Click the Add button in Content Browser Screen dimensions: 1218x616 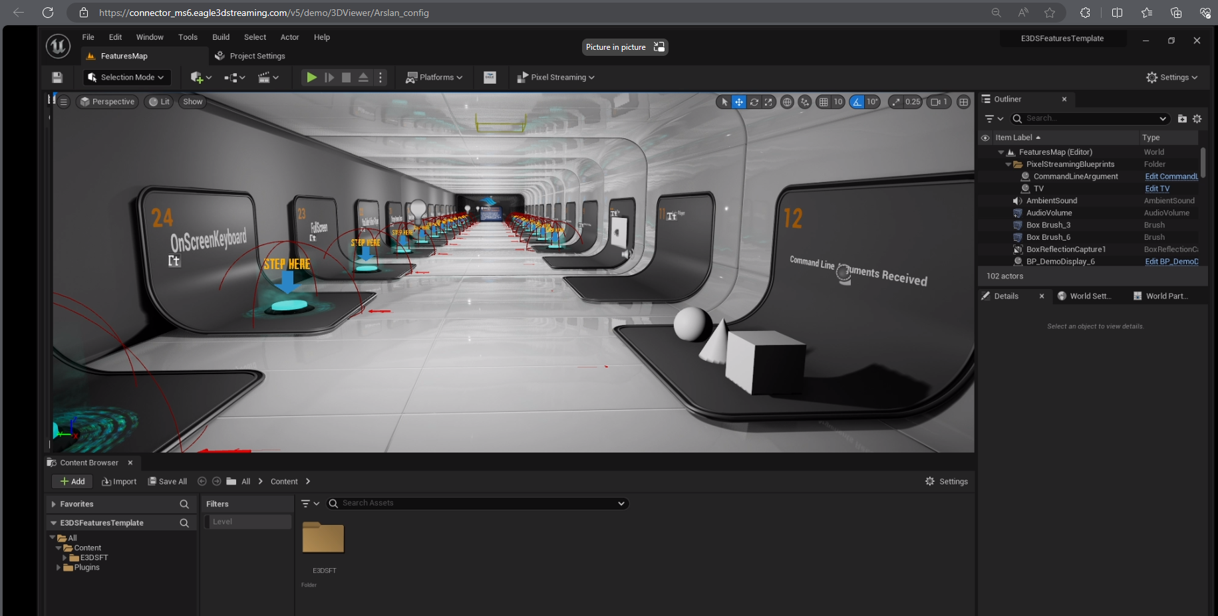(x=73, y=482)
